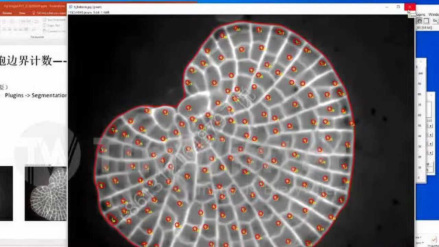
Task: Close the 5_Bottom.jpg image window
Action: (x=410, y=7)
